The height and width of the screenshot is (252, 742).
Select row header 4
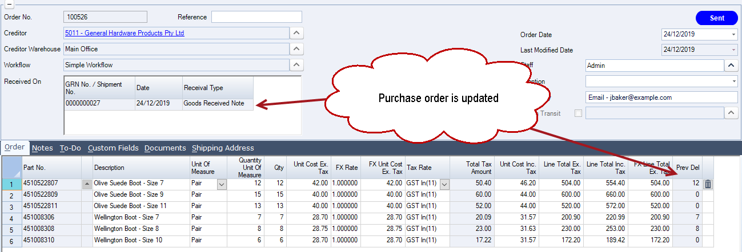click(x=11, y=218)
